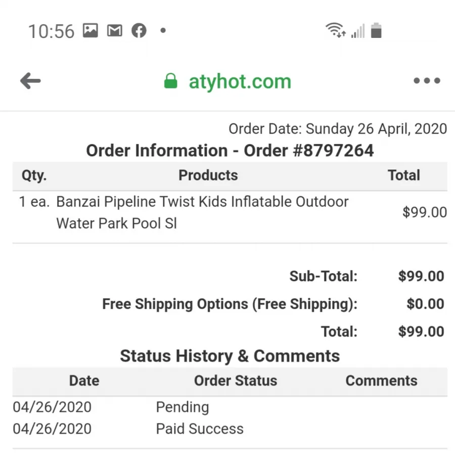Viewport: 455px width, 455px height.
Task: Tap the notification overflow dot
Action: pos(163,30)
